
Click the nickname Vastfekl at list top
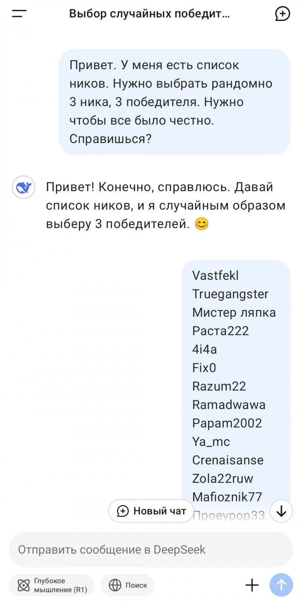pyautogui.click(x=215, y=276)
